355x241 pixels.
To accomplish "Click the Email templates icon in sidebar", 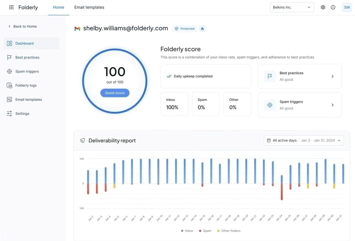I will click(x=9, y=99).
